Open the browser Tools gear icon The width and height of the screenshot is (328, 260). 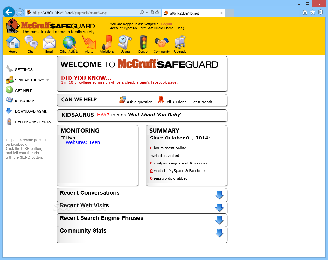coord(320,12)
